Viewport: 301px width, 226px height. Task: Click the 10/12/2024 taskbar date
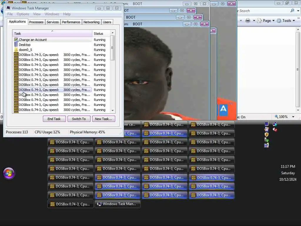click(288, 179)
